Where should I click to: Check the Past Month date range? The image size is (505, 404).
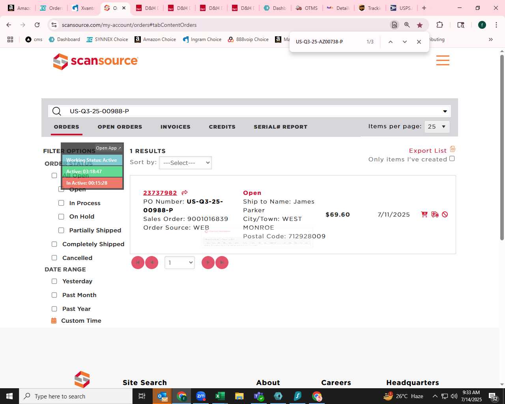tap(54, 295)
